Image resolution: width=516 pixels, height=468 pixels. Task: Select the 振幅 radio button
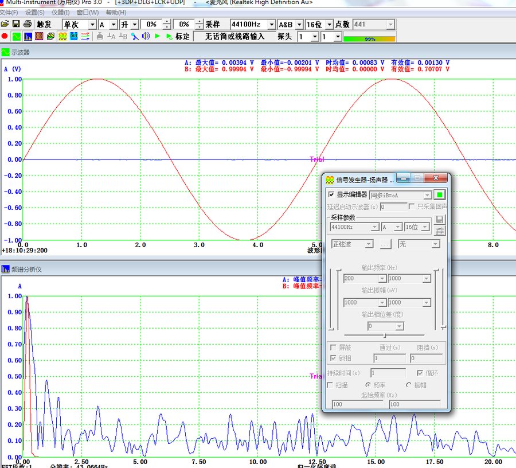point(409,385)
